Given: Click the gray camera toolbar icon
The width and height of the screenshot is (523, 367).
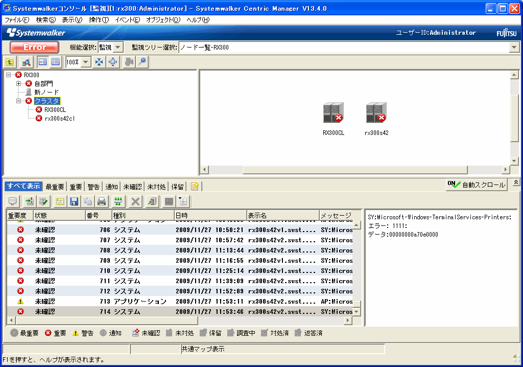Looking at the screenshot, I should pos(129,62).
